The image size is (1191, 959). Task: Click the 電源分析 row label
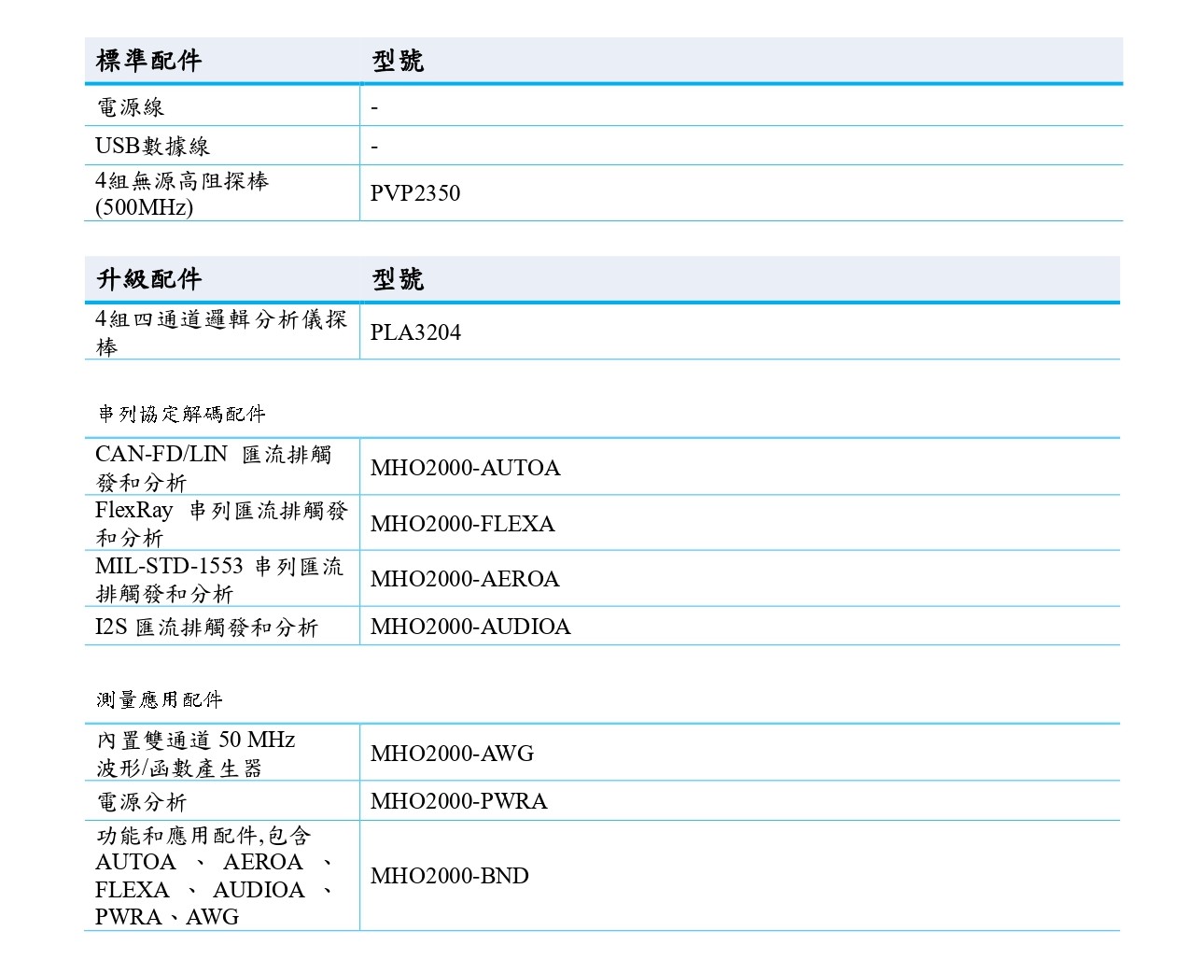point(142,802)
